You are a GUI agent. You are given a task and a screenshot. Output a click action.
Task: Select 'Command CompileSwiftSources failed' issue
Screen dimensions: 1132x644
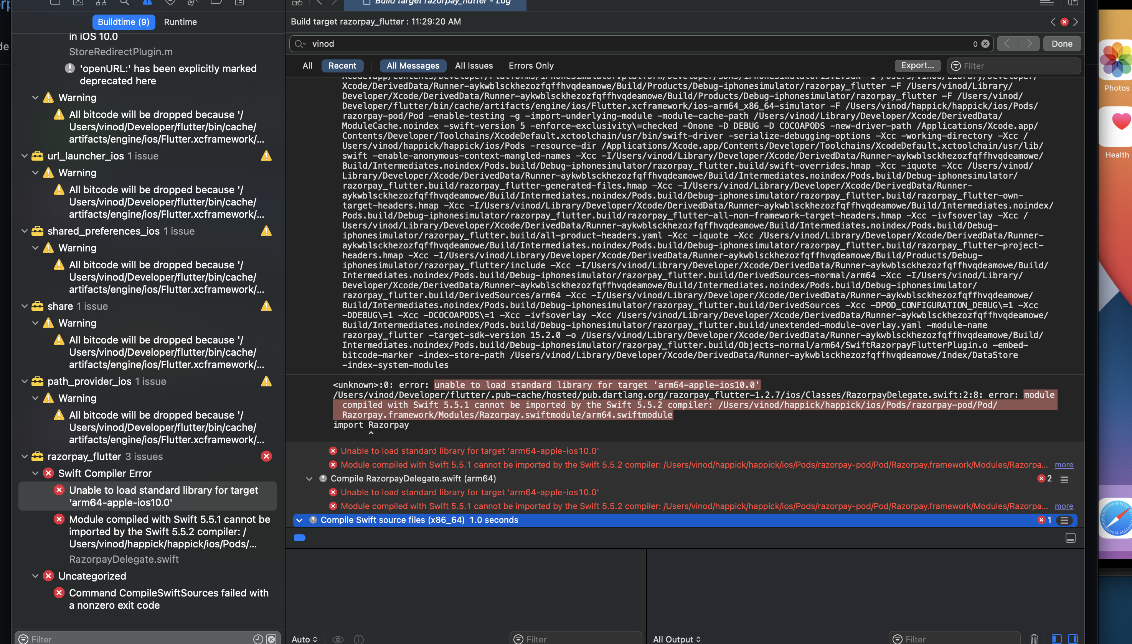(169, 599)
